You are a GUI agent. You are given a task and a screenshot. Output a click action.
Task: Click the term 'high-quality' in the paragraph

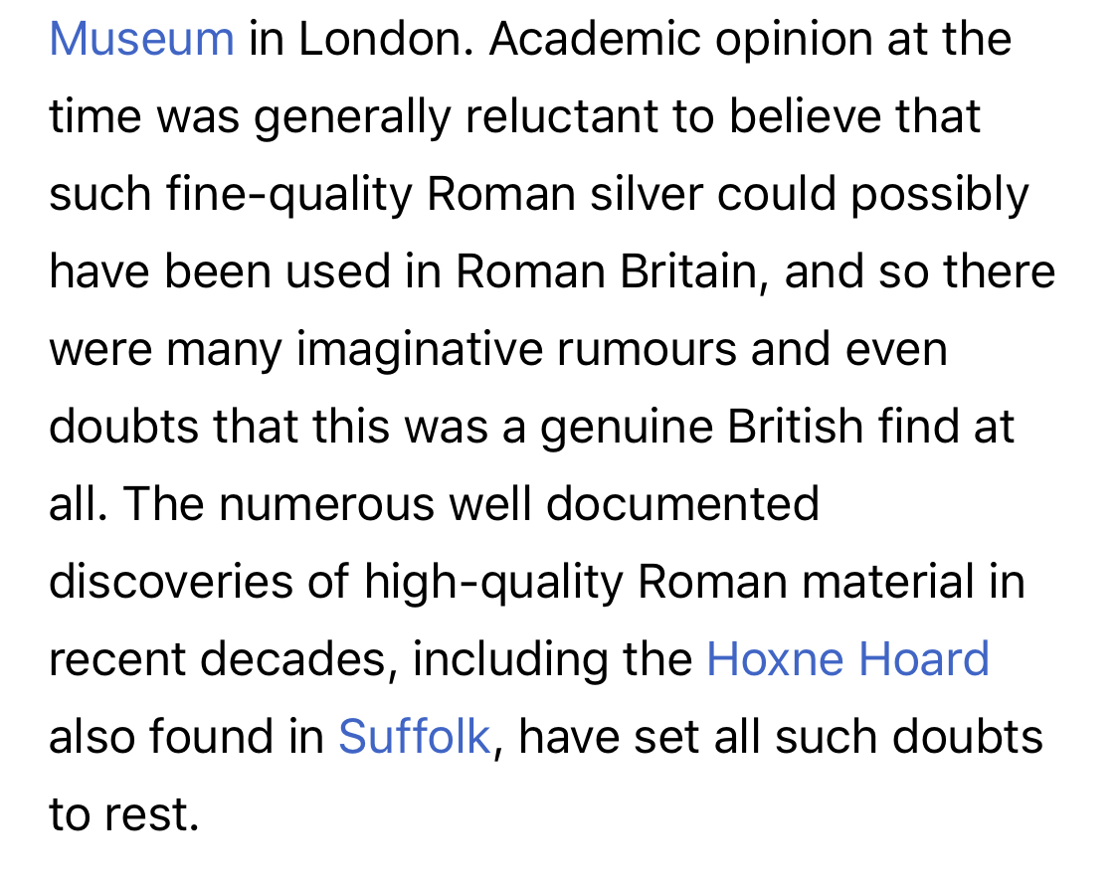point(493,581)
